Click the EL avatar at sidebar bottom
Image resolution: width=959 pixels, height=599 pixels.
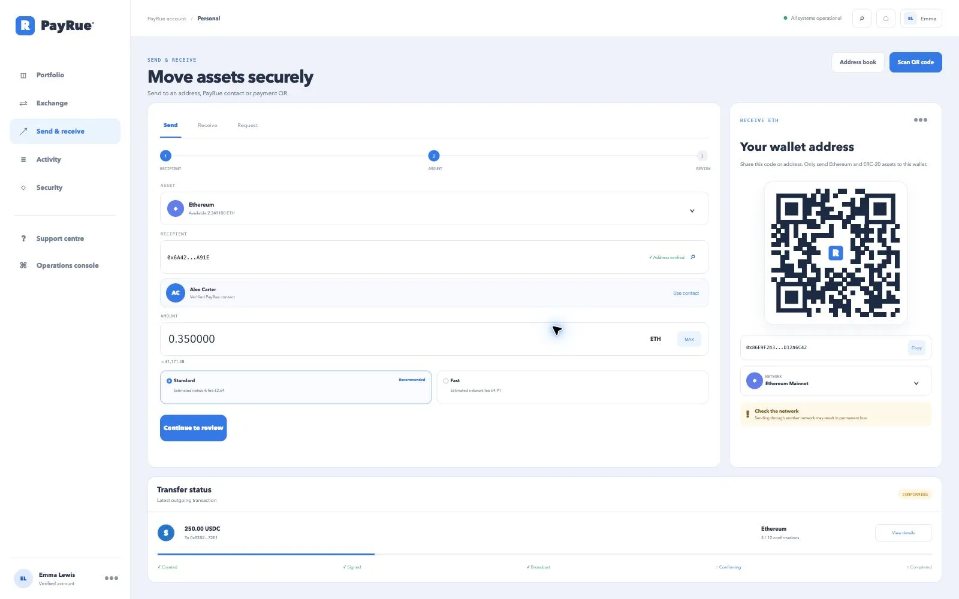23,579
